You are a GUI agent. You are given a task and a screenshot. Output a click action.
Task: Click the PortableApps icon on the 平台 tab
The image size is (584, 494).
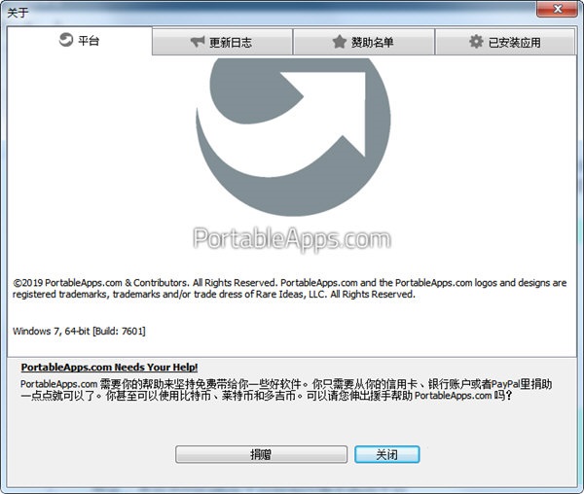pos(64,41)
